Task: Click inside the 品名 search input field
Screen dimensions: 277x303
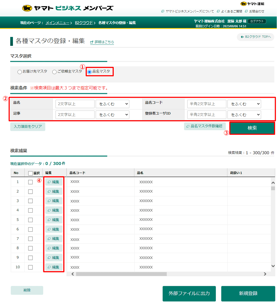Action: (75, 104)
